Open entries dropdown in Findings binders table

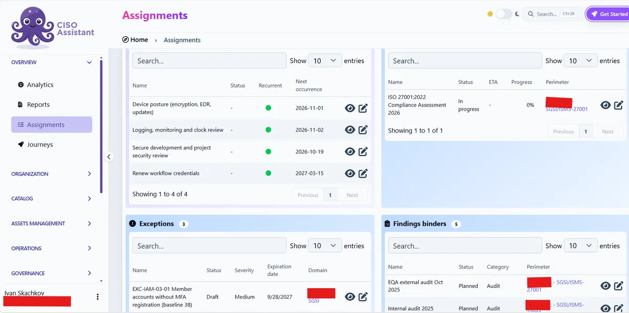(x=581, y=246)
